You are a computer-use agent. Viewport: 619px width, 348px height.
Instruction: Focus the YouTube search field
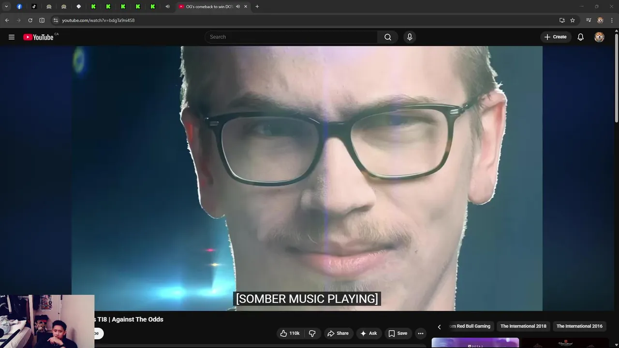coord(292,37)
